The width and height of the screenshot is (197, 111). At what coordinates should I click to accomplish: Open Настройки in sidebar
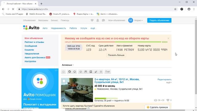pos(30,61)
